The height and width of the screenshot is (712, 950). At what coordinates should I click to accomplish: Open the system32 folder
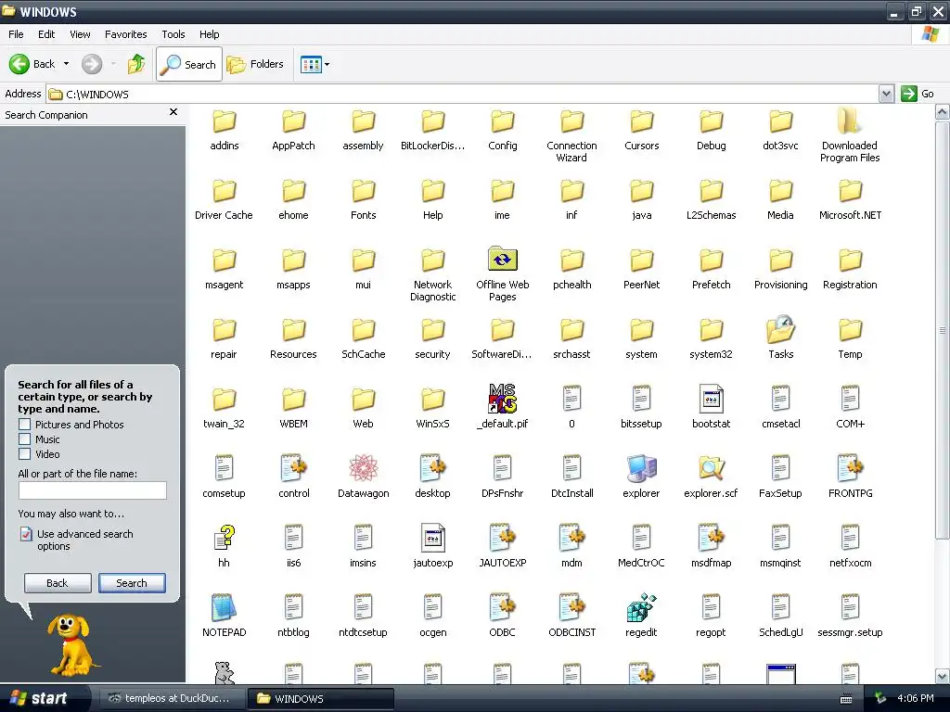coord(711,330)
